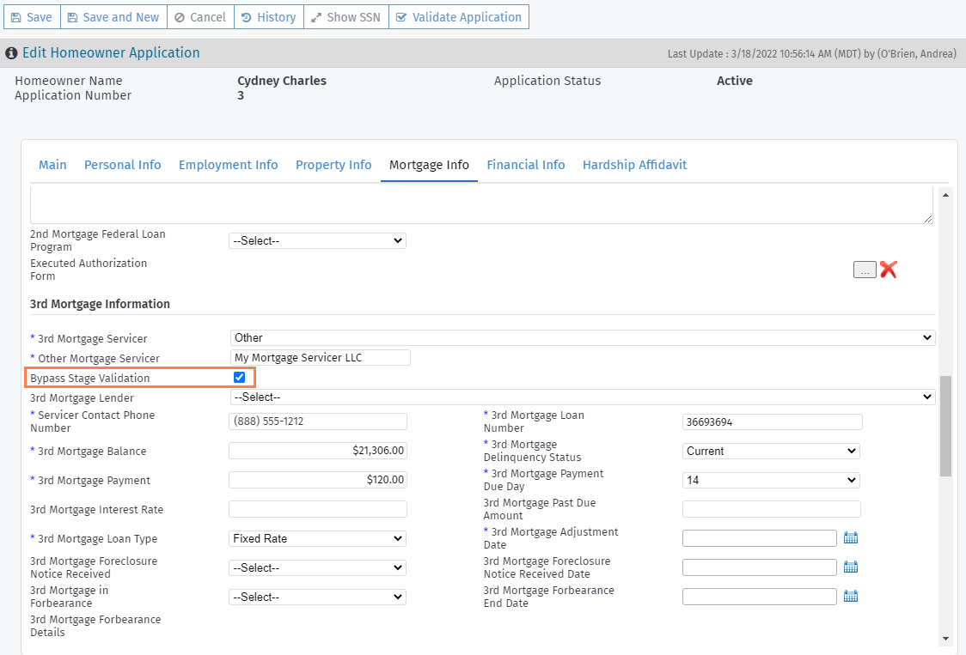The image size is (966, 655).
Task: Click the red X delete icon
Action: coord(888,270)
